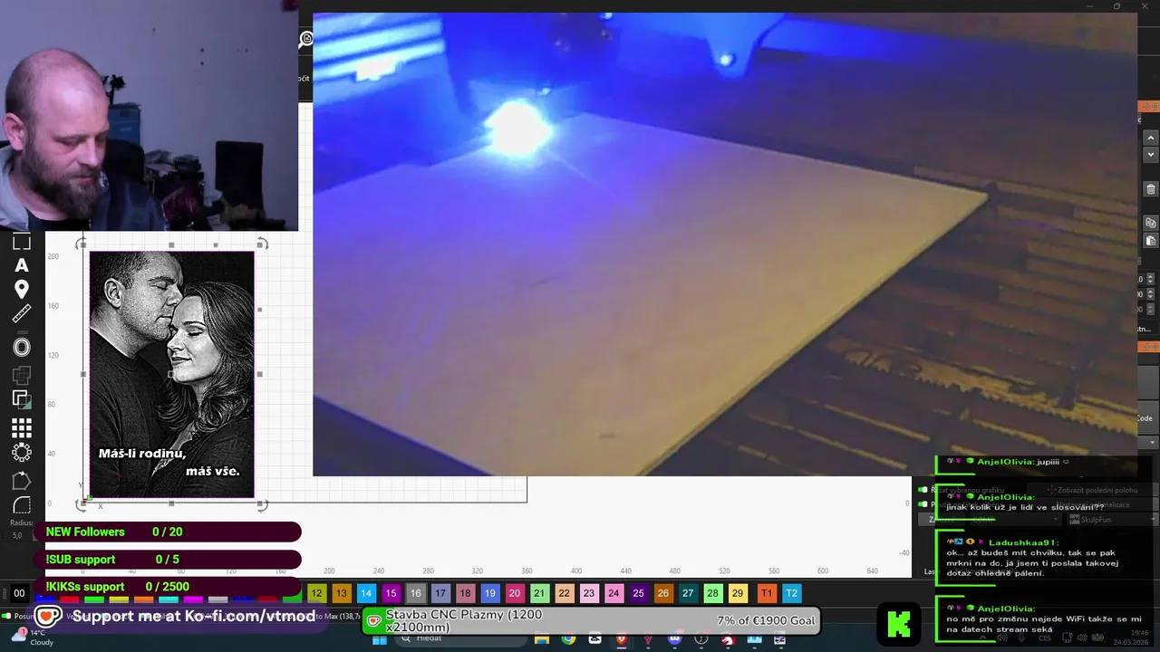Select the weld shapes tool icon
Image resolution: width=1160 pixels, height=652 pixels.
click(x=22, y=374)
